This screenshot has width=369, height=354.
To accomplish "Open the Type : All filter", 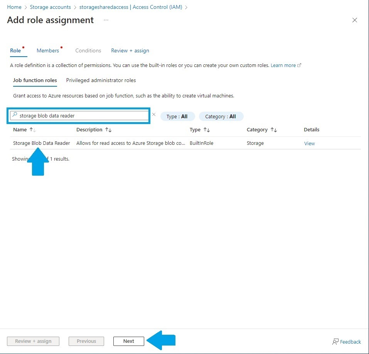I will point(177,116).
